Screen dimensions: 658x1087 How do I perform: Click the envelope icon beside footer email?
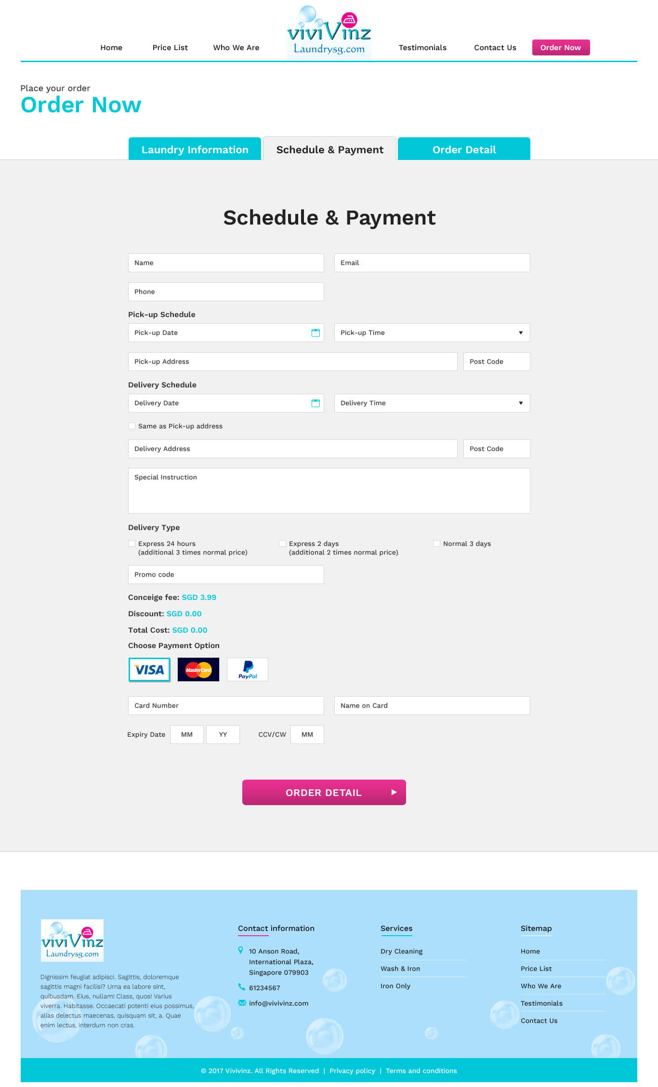(242, 1003)
